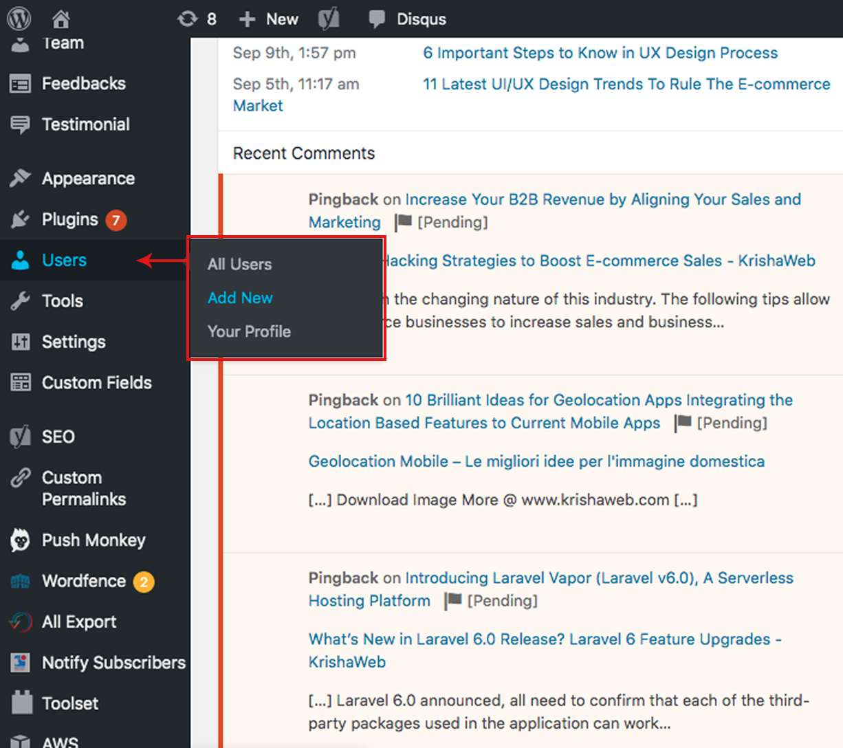Viewport: 843px width, 748px height.
Task: Click the Toolset briefcase icon
Action: click(22, 702)
